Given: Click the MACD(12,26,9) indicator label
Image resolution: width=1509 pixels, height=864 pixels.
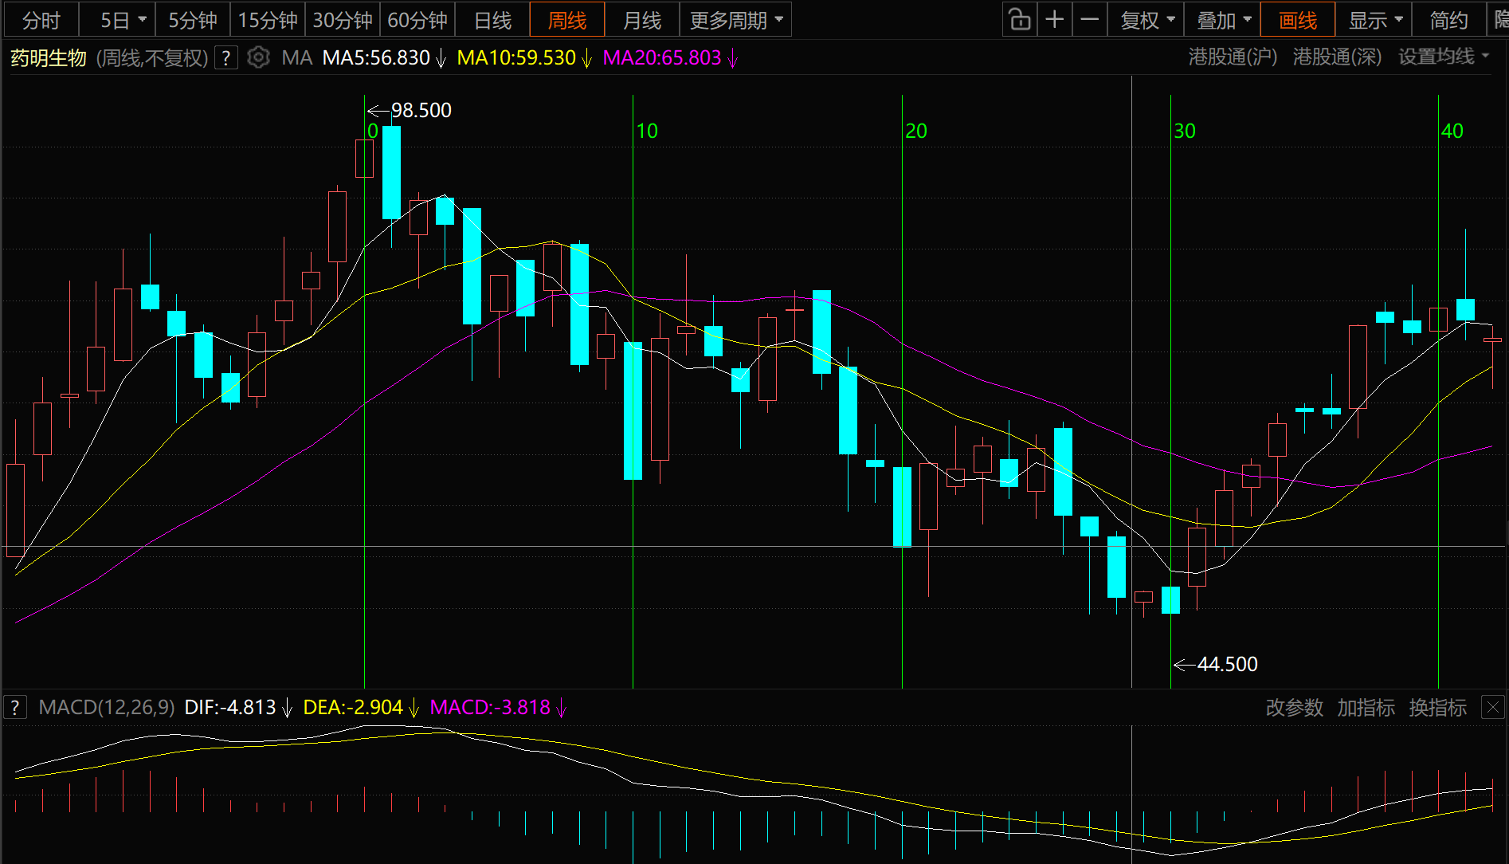Looking at the screenshot, I should pyautogui.click(x=107, y=708).
